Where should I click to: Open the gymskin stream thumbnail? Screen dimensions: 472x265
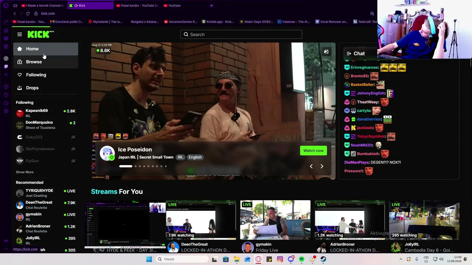tap(275, 220)
